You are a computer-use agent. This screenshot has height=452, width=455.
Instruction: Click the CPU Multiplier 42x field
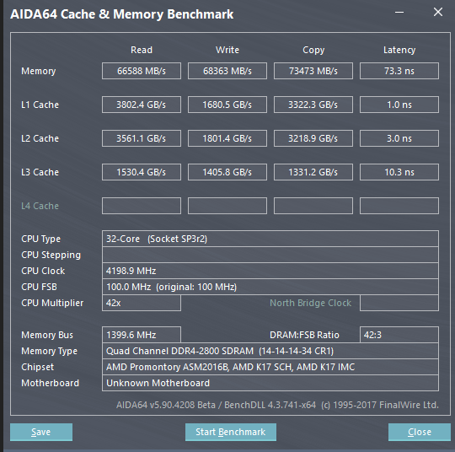(142, 303)
